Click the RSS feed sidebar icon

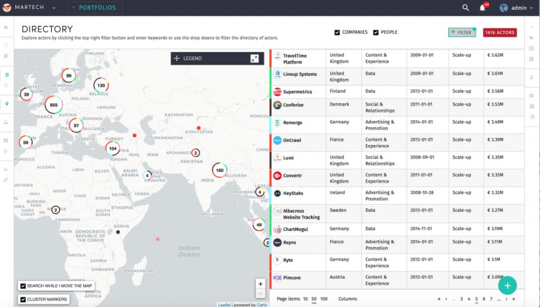point(6,169)
